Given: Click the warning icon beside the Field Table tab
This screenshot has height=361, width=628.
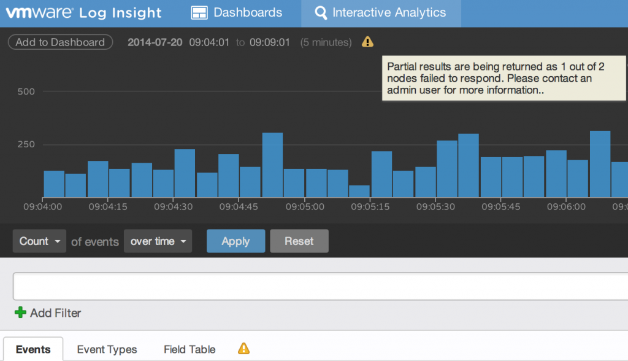Looking at the screenshot, I should click(x=243, y=349).
